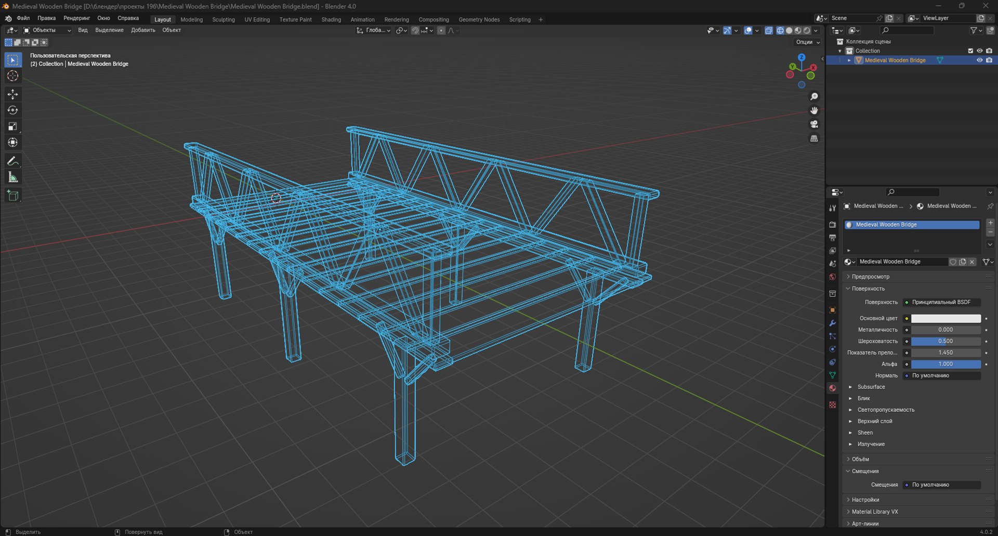The height and width of the screenshot is (536, 998).
Task: Select the Scale tool
Action: point(13,126)
